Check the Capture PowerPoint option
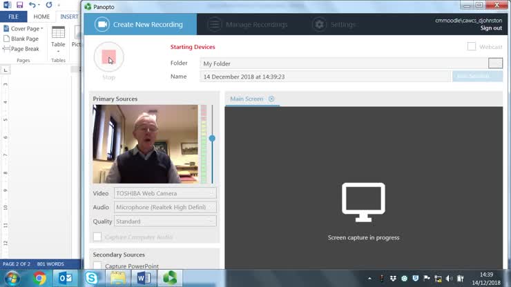The width and height of the screenshot is (511, 287). pyautogui.click(x=97, y=266)
